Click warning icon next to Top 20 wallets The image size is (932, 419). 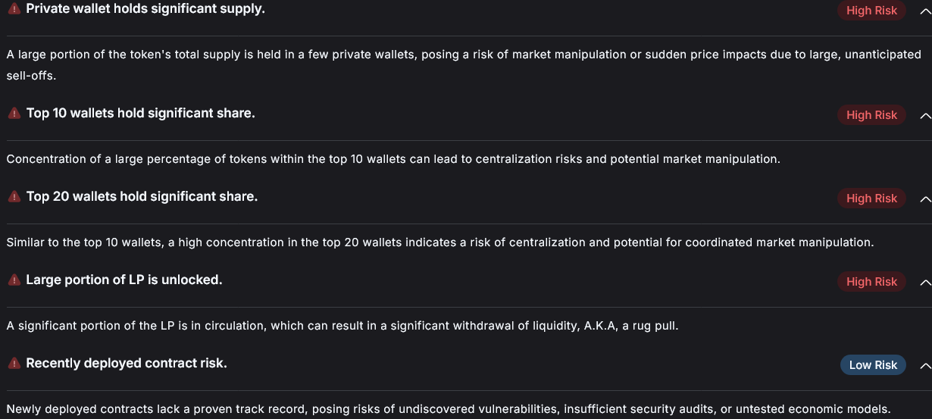pyautogui.click(x=14, y=196)
